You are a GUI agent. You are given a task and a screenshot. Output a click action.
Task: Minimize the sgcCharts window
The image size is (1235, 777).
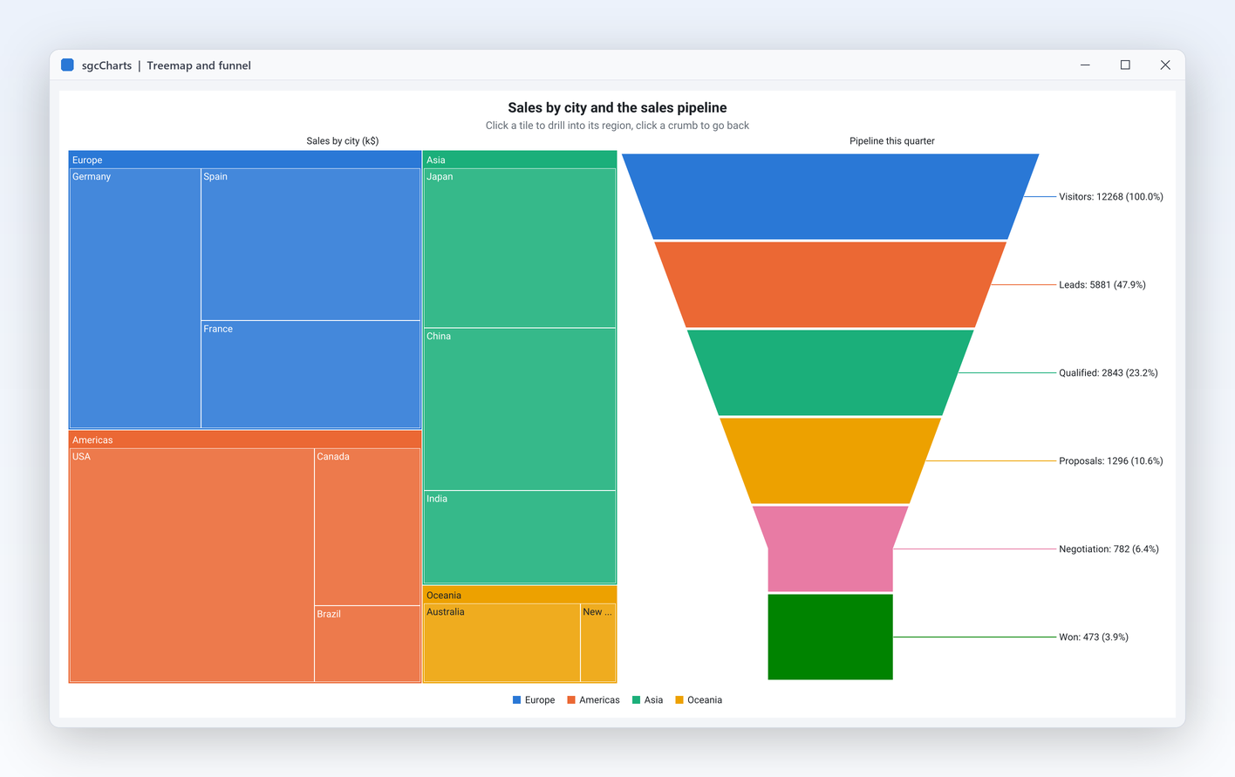click(1085, 65)
